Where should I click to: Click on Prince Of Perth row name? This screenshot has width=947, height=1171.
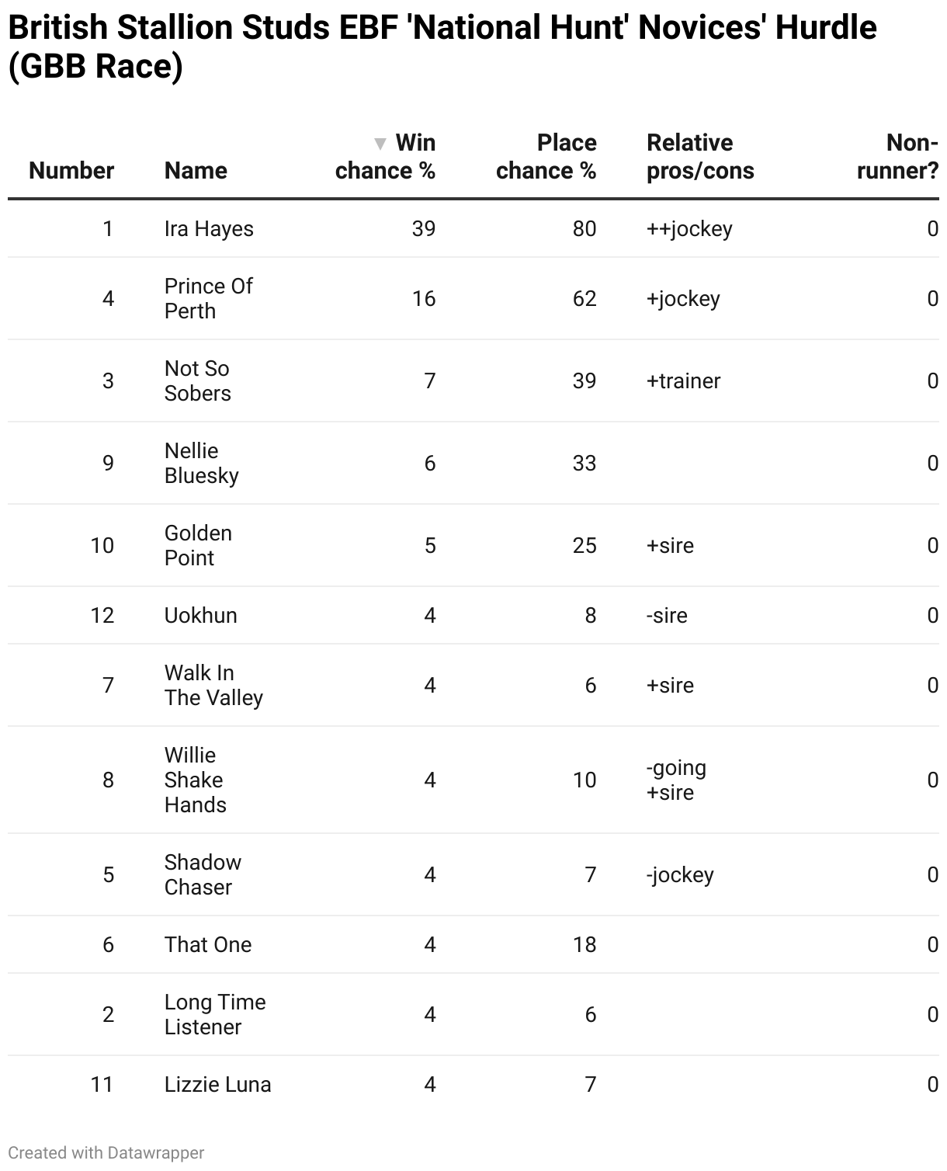coord(208,299)
